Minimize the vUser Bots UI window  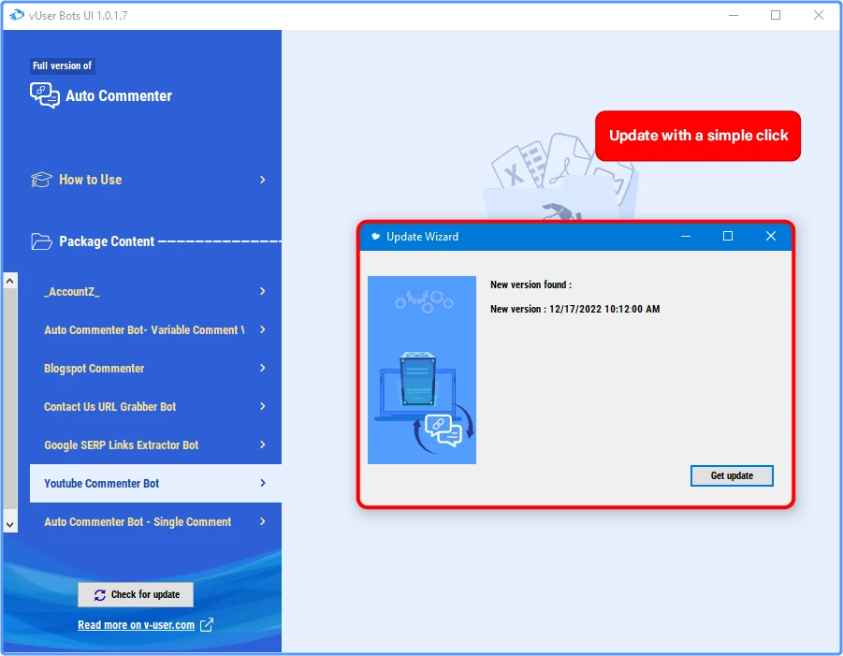tap(733, 15)
